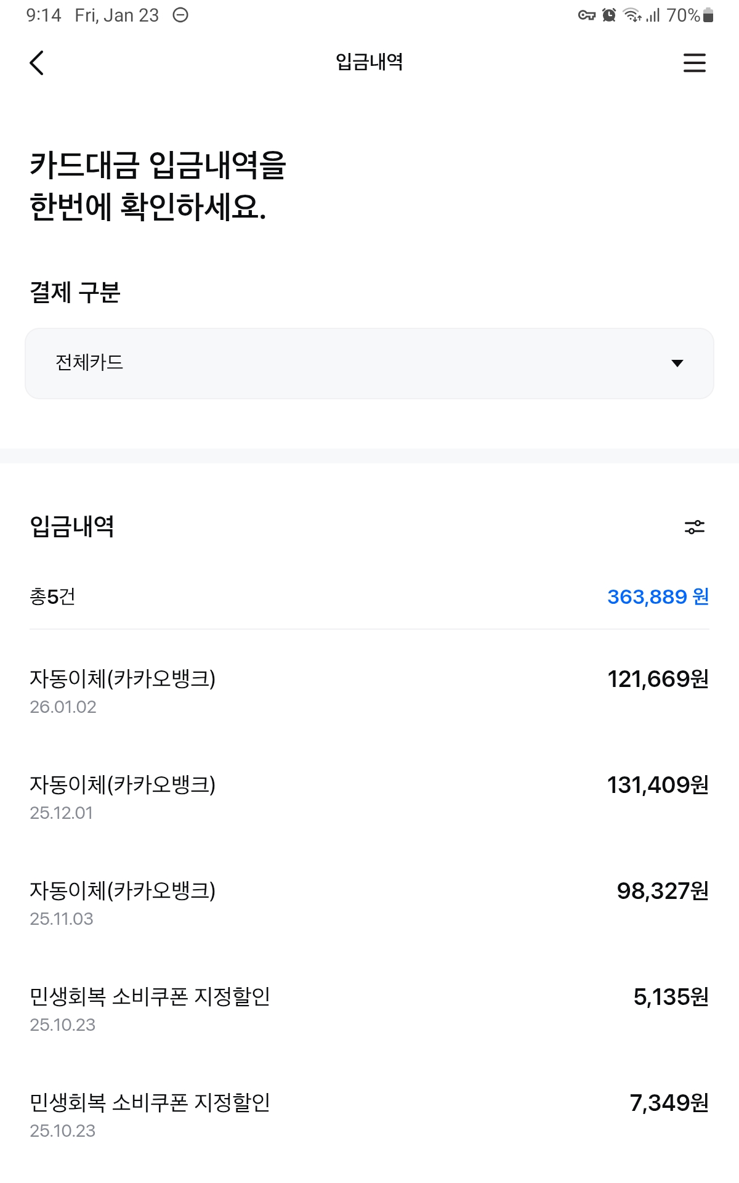
Task: Open the 민생회복 소비쿠폰 entry of 5,135원
Action: pos(369,1009)
